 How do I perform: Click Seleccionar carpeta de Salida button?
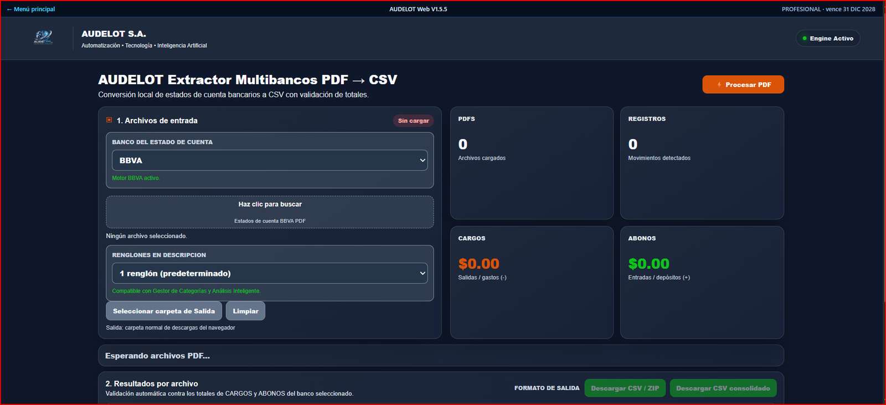click(164, 311)
